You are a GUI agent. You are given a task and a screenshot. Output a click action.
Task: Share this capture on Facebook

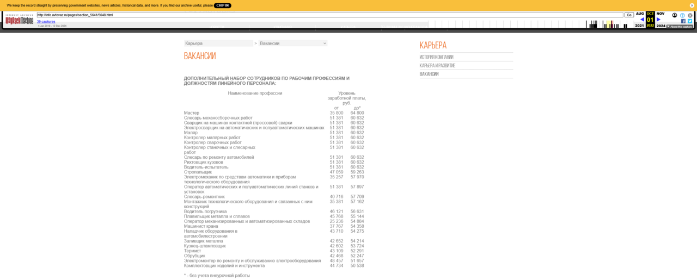point(683,21)
